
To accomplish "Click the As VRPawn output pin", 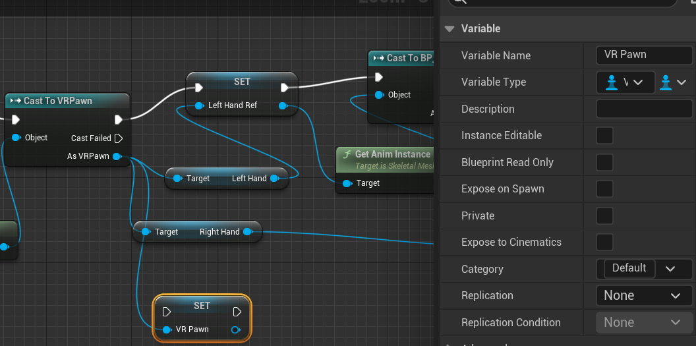I will [x=117, y=156].
